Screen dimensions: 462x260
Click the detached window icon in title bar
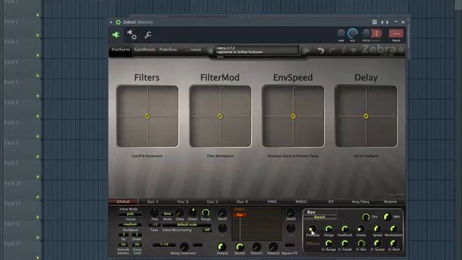click(375, 22)
